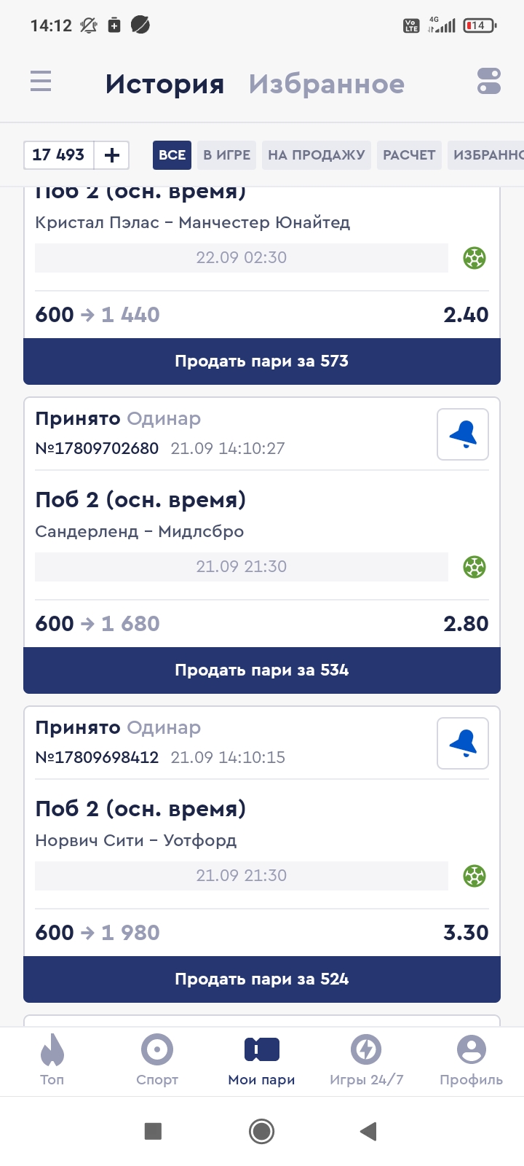Open the hamburger menu

41,81
